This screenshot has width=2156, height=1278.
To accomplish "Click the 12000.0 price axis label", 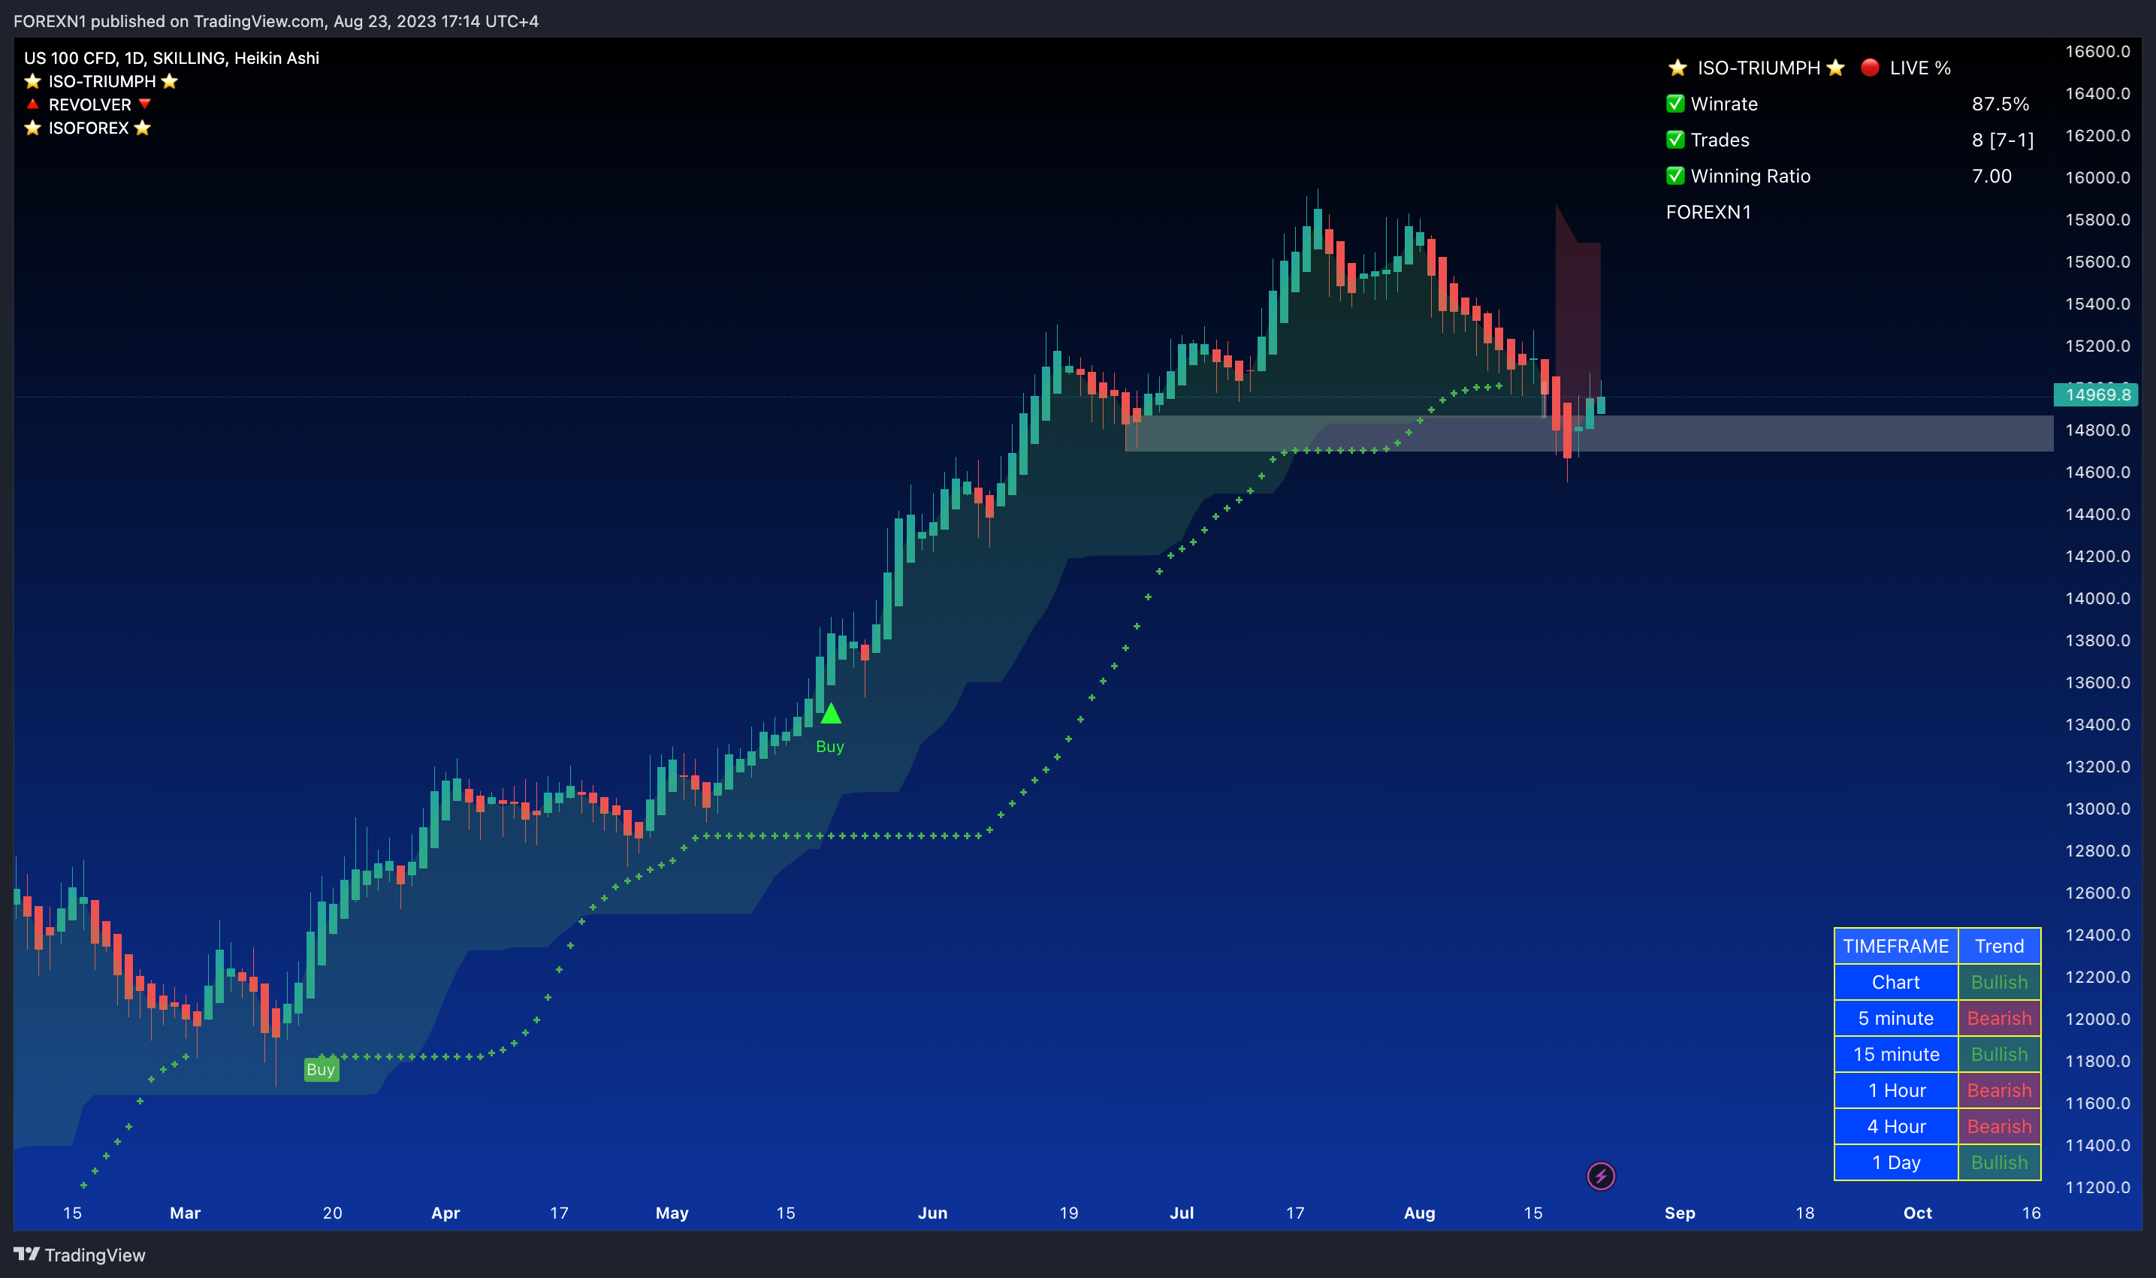I will tap(2097, 1019).
